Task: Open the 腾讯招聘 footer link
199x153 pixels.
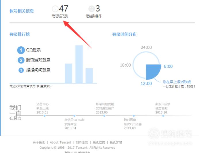Action: point(99,142)
